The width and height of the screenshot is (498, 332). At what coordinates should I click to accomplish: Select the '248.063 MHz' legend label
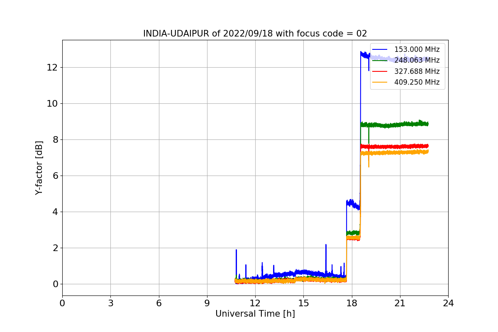(x=417, y=61)
